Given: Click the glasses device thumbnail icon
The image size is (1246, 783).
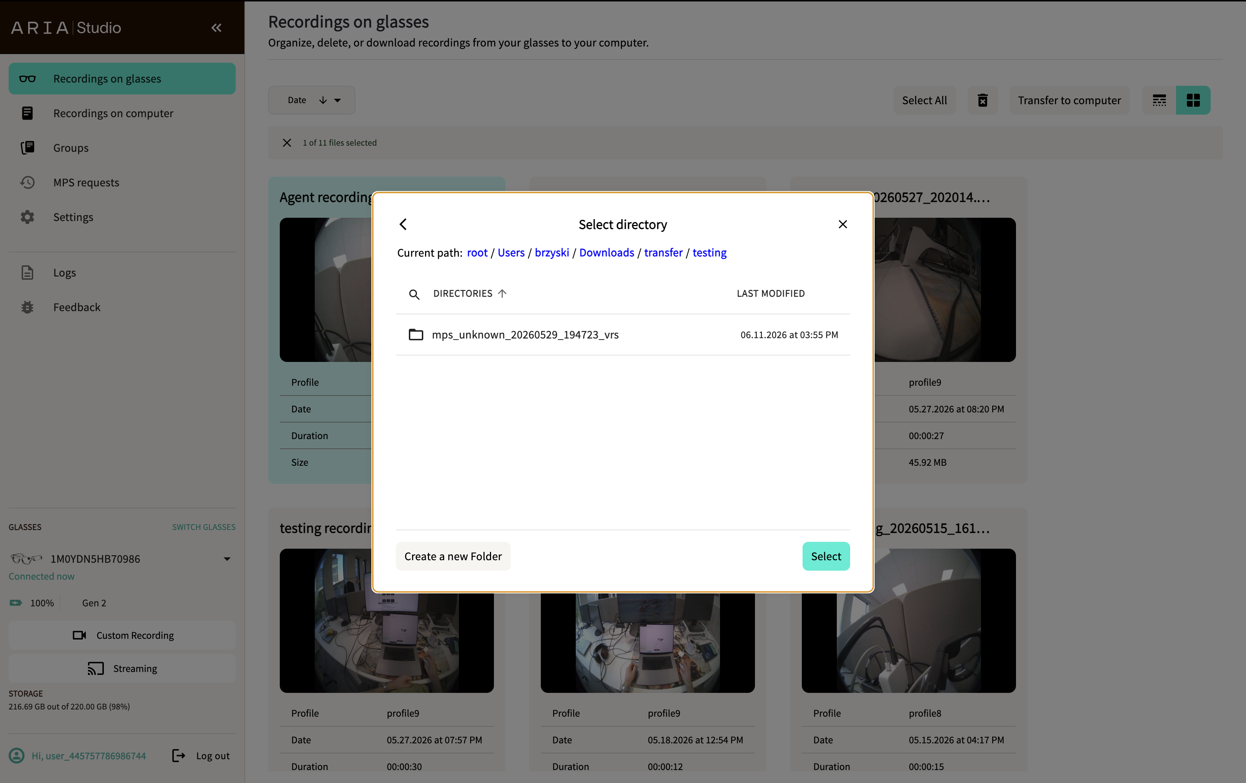Looking at the screenshot, I should click(x=26, y=558).
